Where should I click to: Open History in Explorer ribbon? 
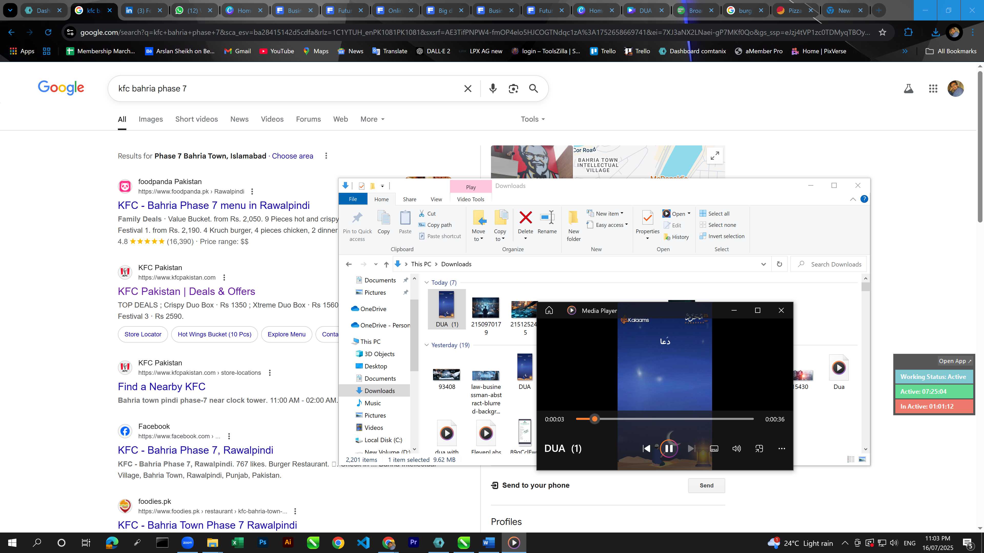coord(676,237)
